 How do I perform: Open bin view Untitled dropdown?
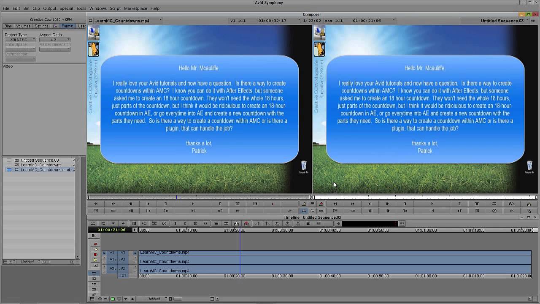(28, 262)
